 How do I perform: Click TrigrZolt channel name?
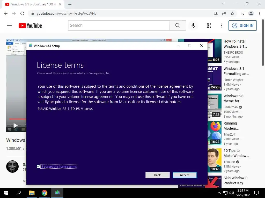[x=229, y=134]
